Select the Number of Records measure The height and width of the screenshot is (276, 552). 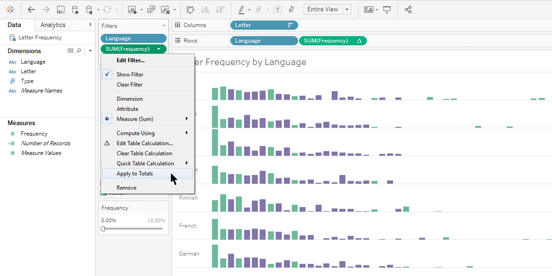pos(46,143)
